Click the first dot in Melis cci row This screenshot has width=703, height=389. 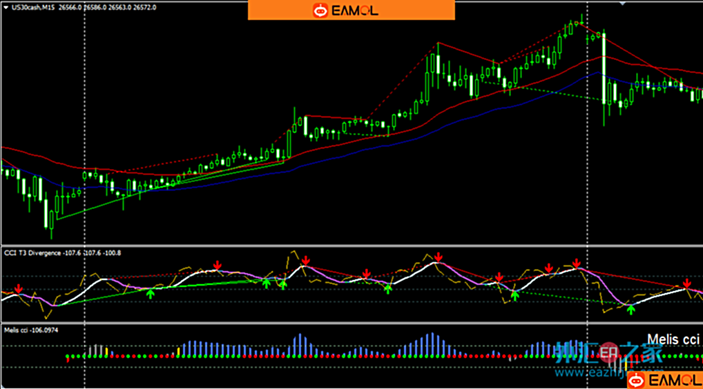68,357
